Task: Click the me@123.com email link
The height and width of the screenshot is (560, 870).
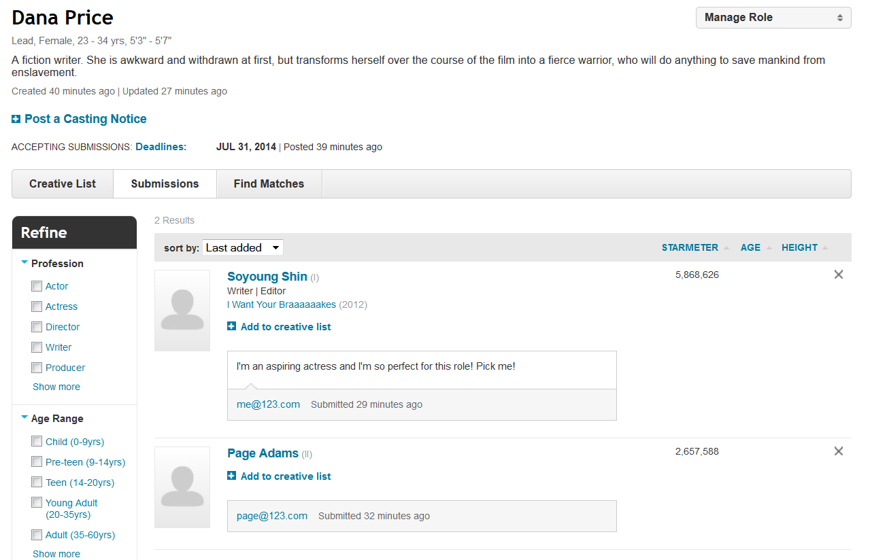Action: click(x=268, y=404)
